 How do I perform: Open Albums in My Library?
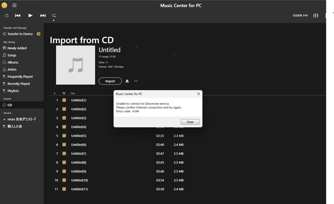[x=13, y=62]
